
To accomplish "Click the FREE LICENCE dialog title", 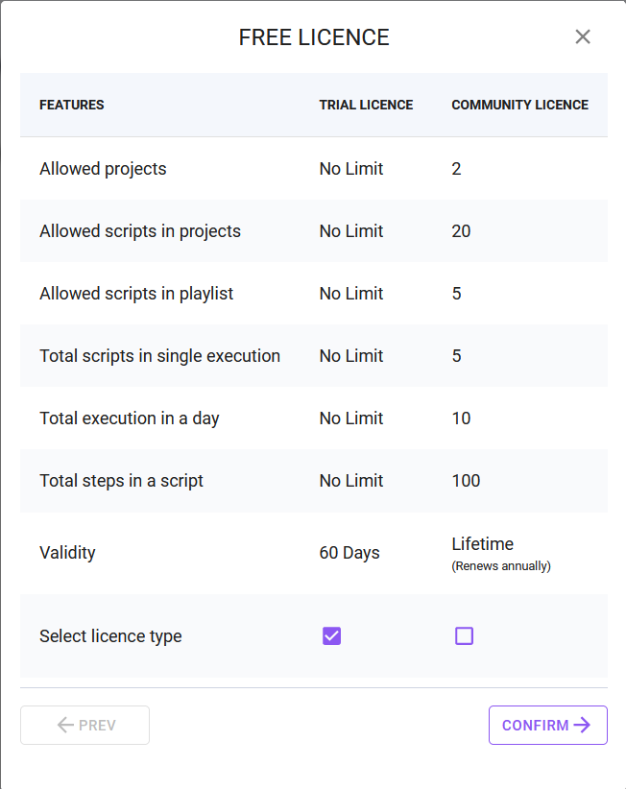I will pos(314,38).
